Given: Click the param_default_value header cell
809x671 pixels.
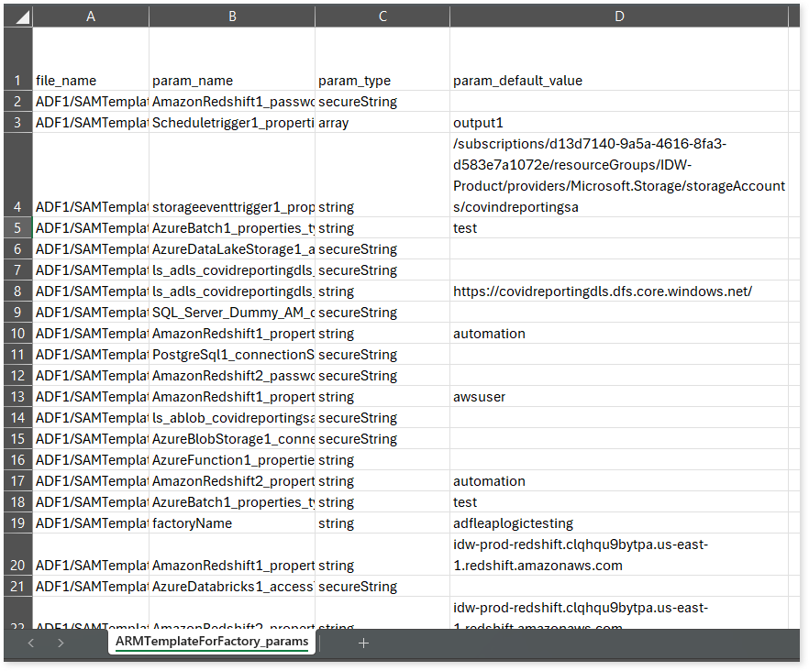Looking at the screenshot, I should [619, 81].
